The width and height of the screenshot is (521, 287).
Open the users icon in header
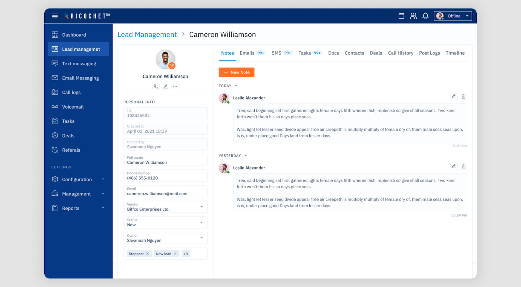413,16
